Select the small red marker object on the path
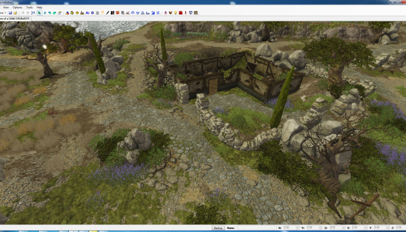Image resolution: width=406 pixels, height=232 pixels. [x=52, y=113]
